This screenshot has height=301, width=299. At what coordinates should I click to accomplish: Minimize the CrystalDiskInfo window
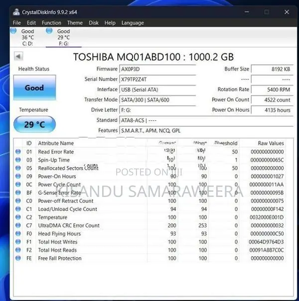(x=247, y=12)
